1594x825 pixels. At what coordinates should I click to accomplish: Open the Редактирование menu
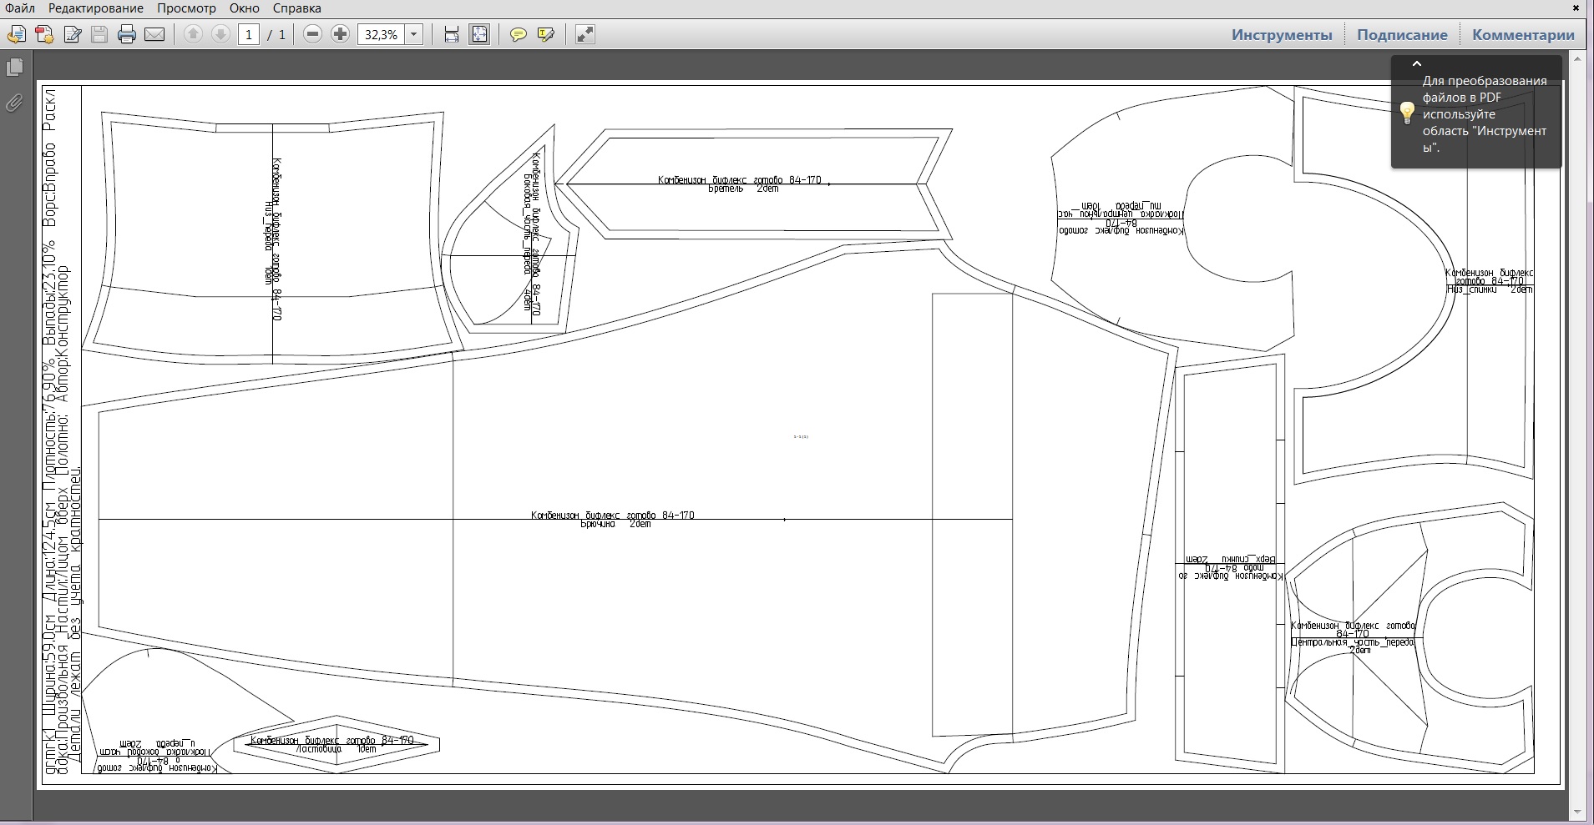click(x=95, y=8)
